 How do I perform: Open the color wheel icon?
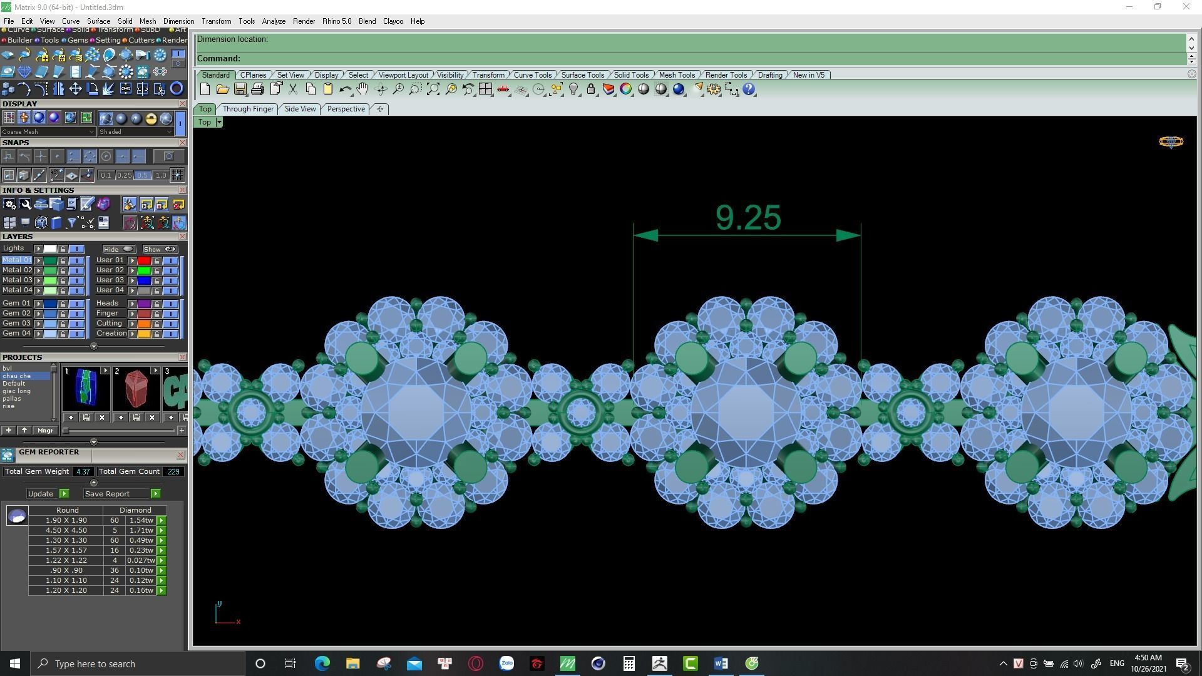click(x=625, y=90)
